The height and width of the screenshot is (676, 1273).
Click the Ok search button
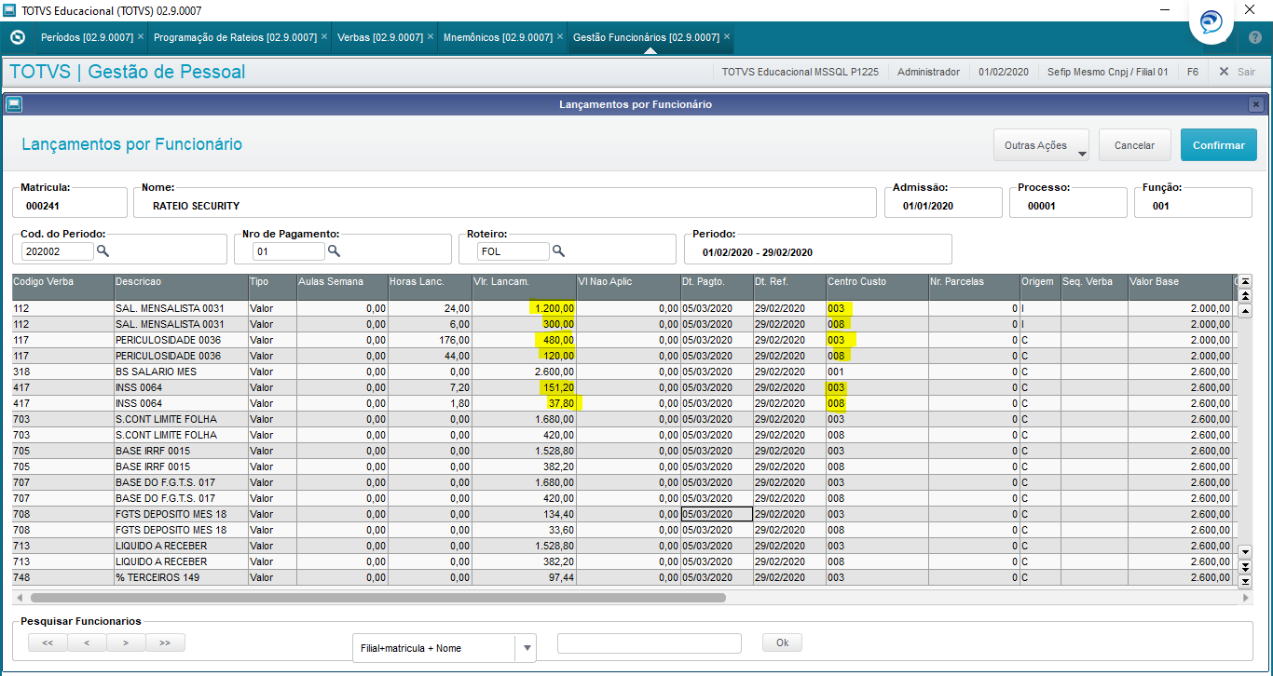pyautogui.click(x=782, y=642)
